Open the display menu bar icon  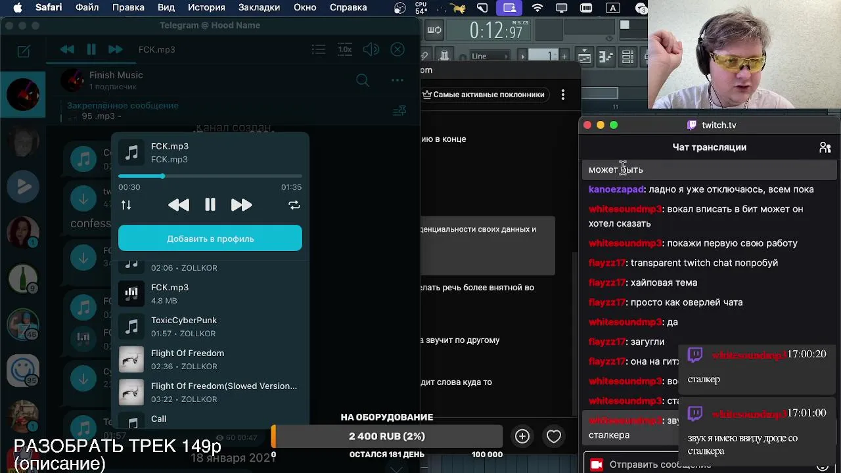[x=562, y=8]
